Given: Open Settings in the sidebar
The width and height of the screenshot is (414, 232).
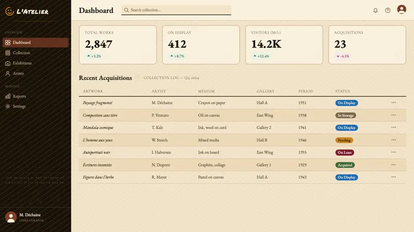Looking at the screenshot, I should pyautogui.click(x=35, y=106).
